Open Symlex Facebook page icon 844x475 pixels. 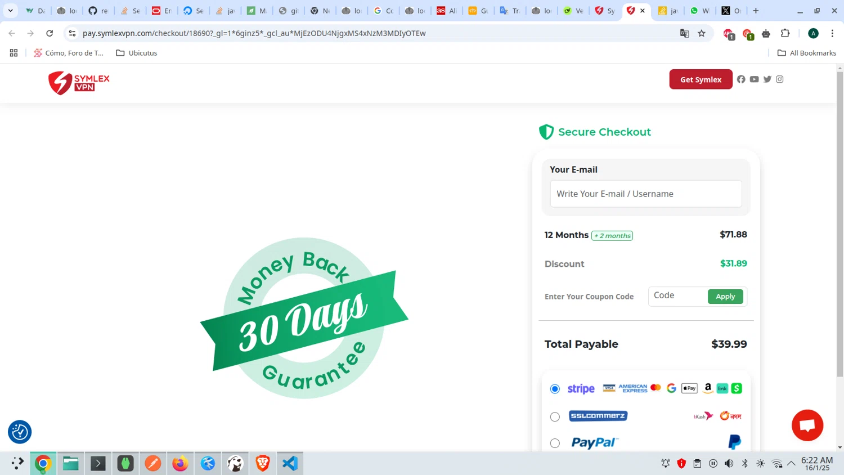(741, 79)
